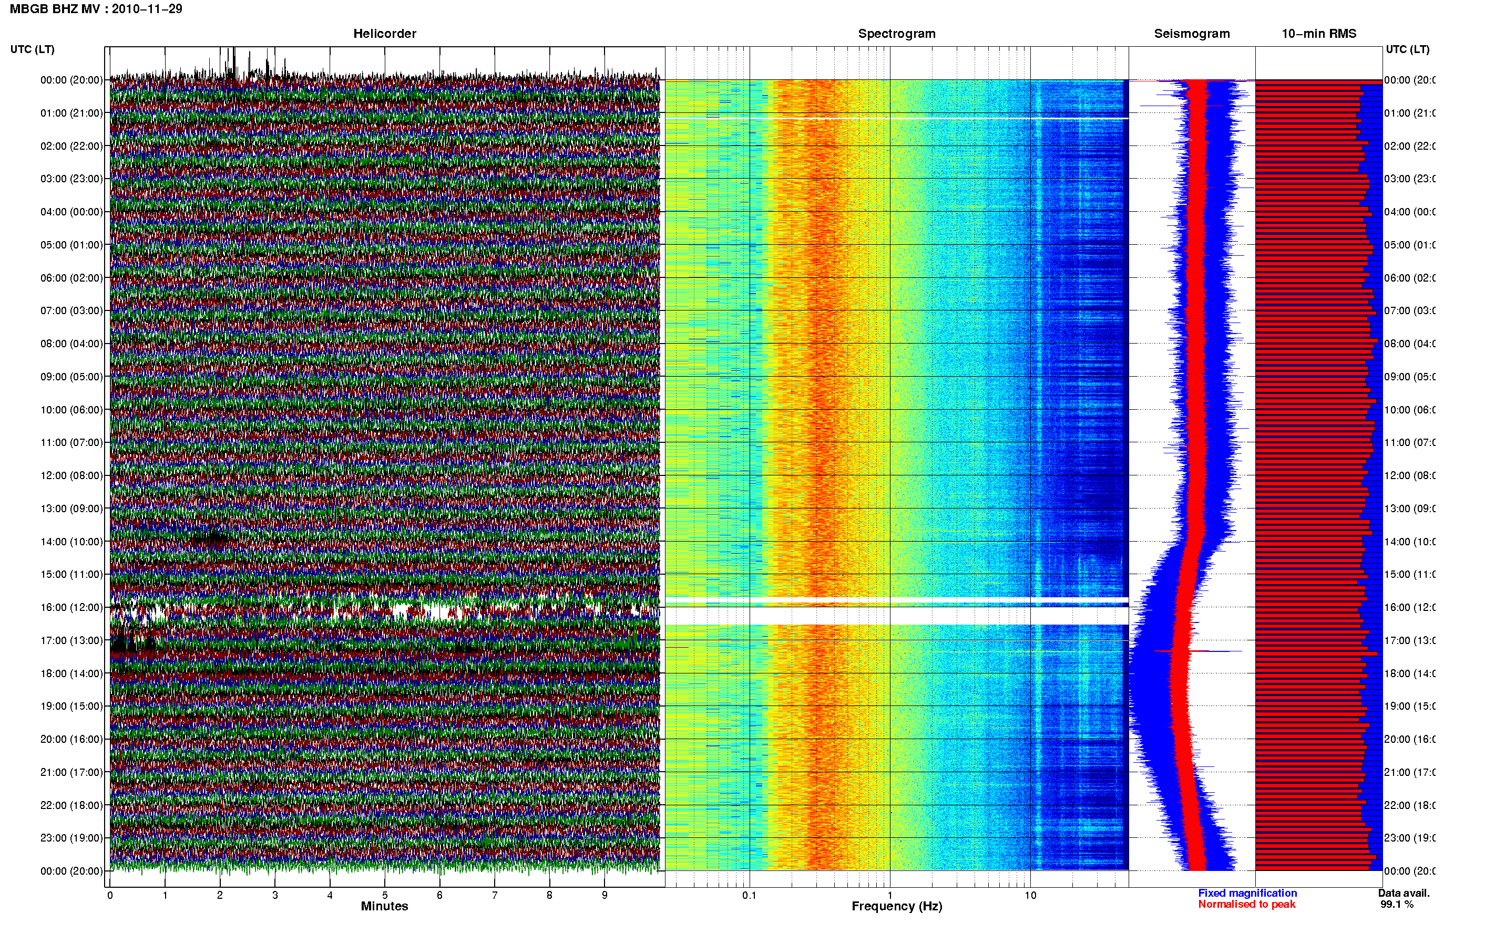Click the UTC (LT) label above the left time axis
The width and height of the screenshot is (1495, 934).
[x=32, y=49]
